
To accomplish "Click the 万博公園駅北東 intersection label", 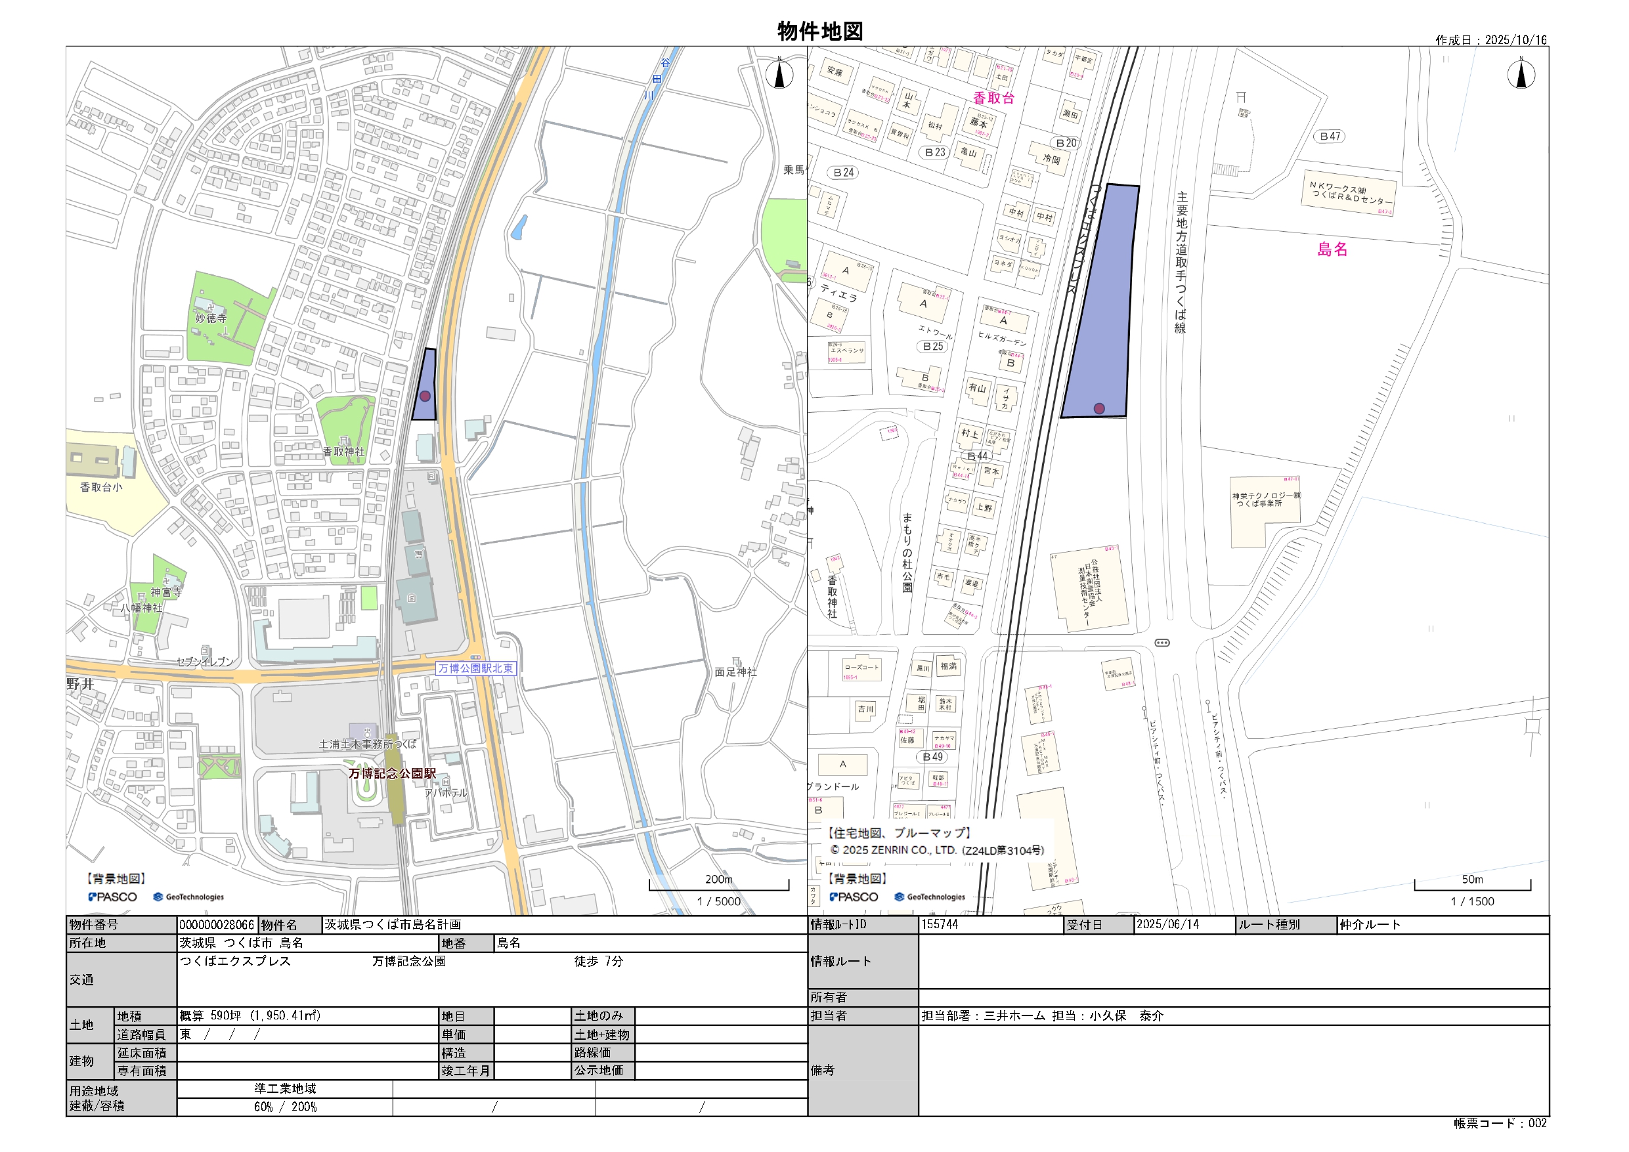I will [475, 668].
